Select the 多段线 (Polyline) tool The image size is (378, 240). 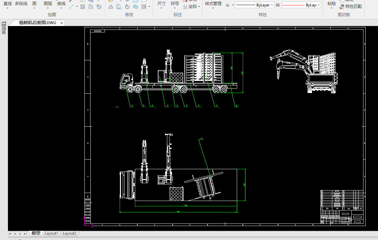tap(21, 4)
